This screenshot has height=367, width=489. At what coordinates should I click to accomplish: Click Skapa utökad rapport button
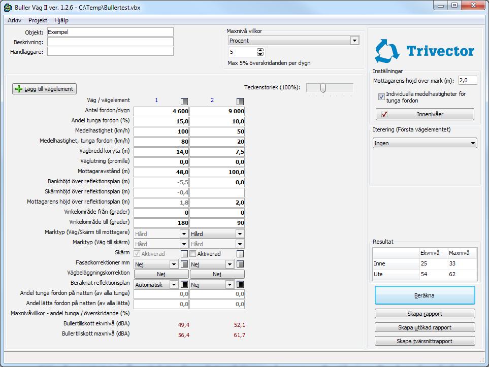425,327
